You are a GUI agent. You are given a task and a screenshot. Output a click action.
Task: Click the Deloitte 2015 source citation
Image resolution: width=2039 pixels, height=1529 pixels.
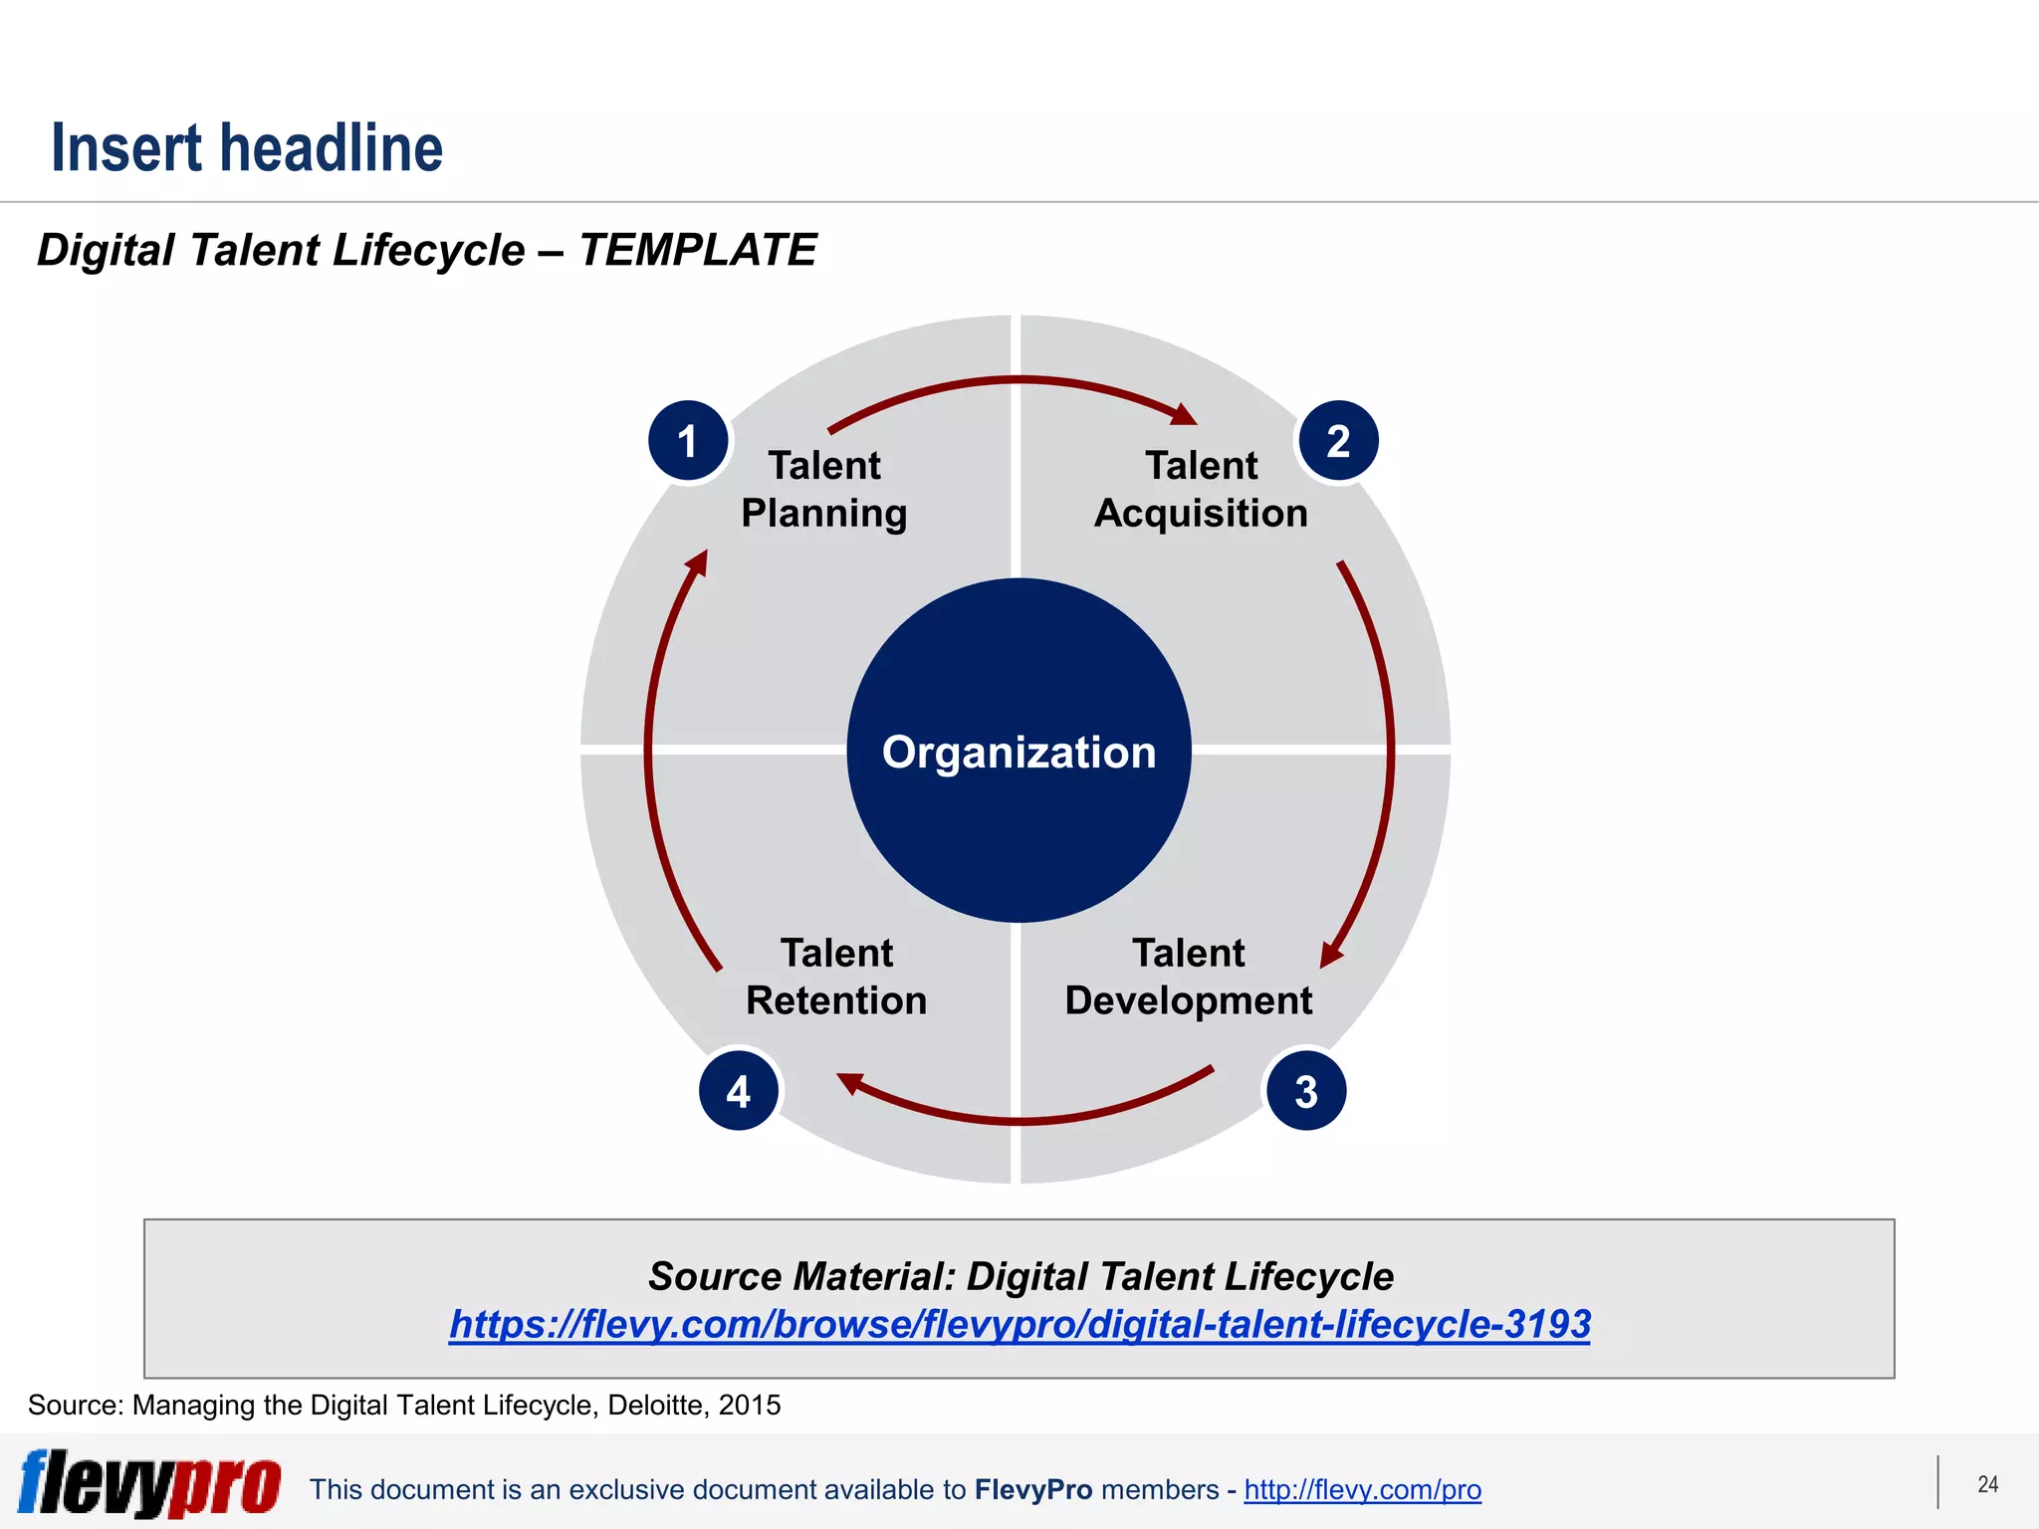(x=404, y=1405)
